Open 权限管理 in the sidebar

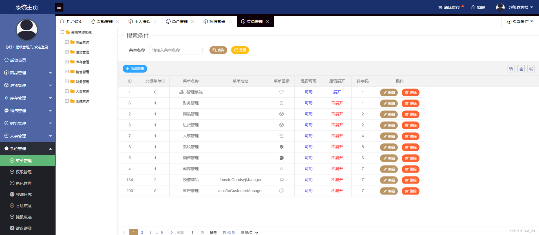click(x=27, y=172)
